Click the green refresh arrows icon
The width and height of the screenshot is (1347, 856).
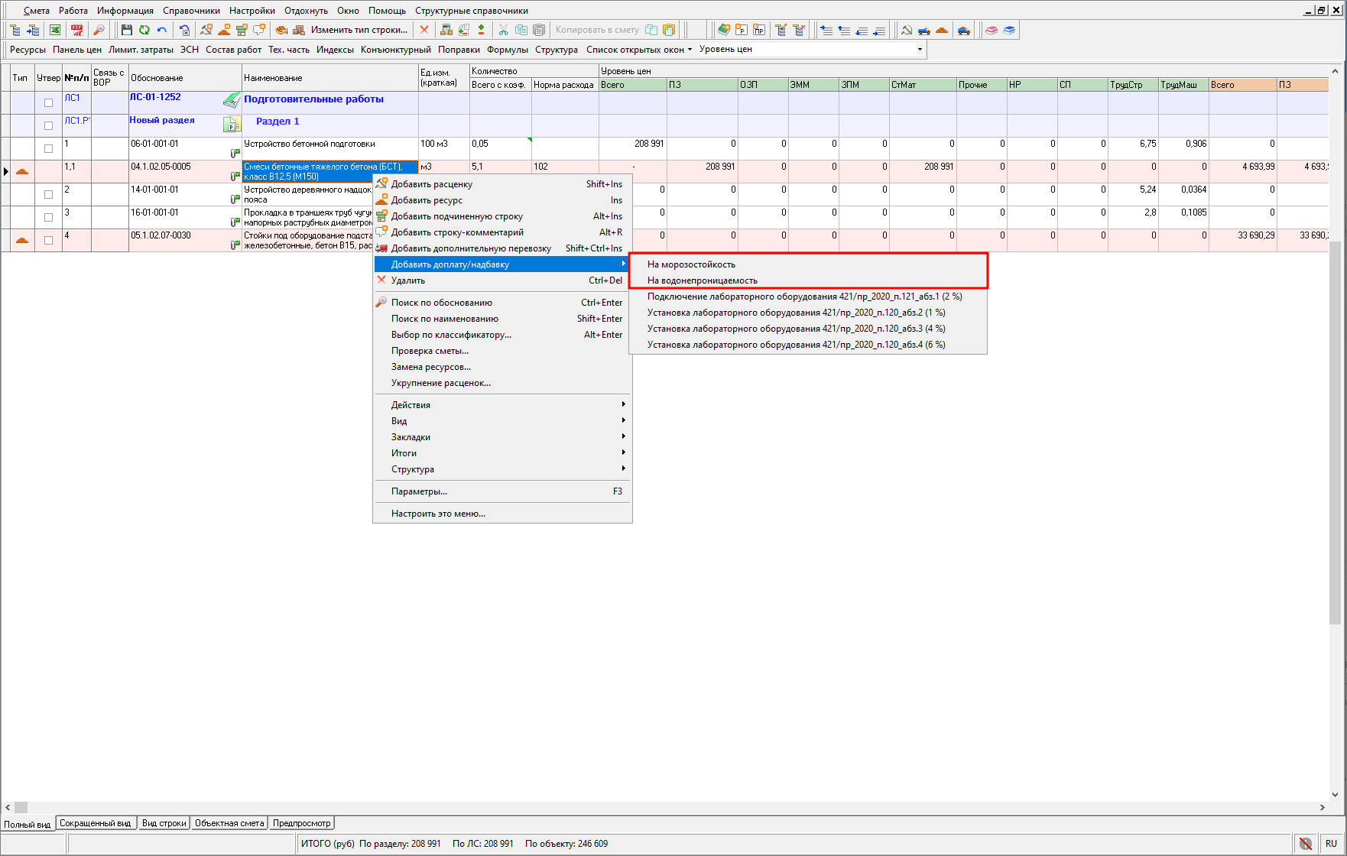(x=144, y=30)
